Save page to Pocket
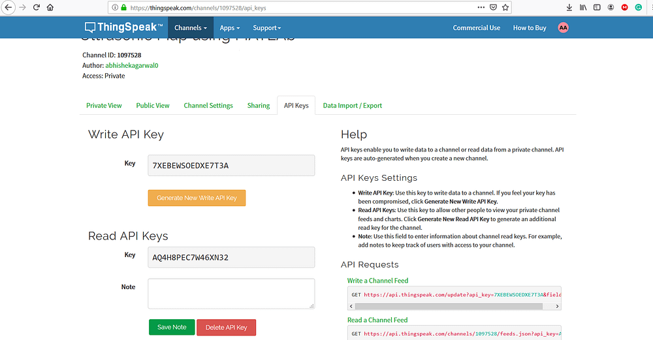 point(493,7)
